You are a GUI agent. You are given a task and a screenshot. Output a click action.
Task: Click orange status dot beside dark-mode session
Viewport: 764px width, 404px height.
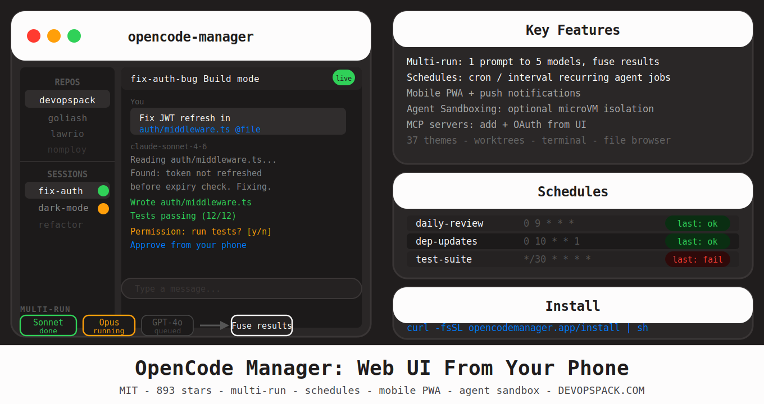pos(103,209)
